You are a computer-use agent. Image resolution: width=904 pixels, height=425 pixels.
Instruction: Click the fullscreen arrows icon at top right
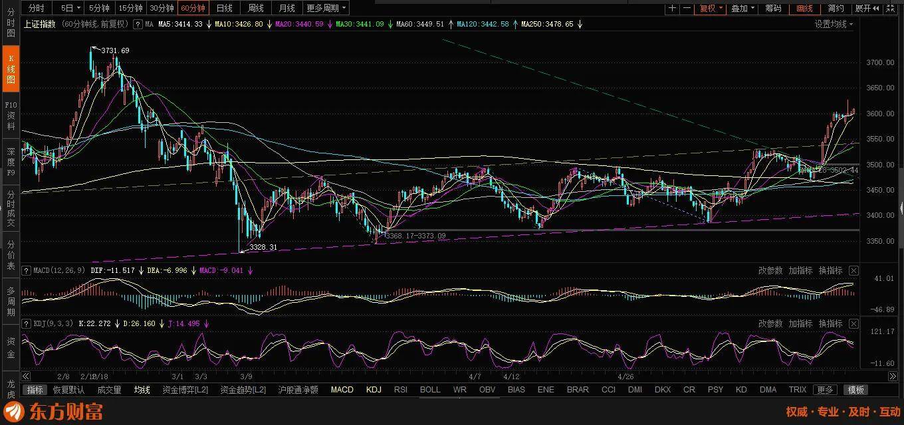click(891, 8)
